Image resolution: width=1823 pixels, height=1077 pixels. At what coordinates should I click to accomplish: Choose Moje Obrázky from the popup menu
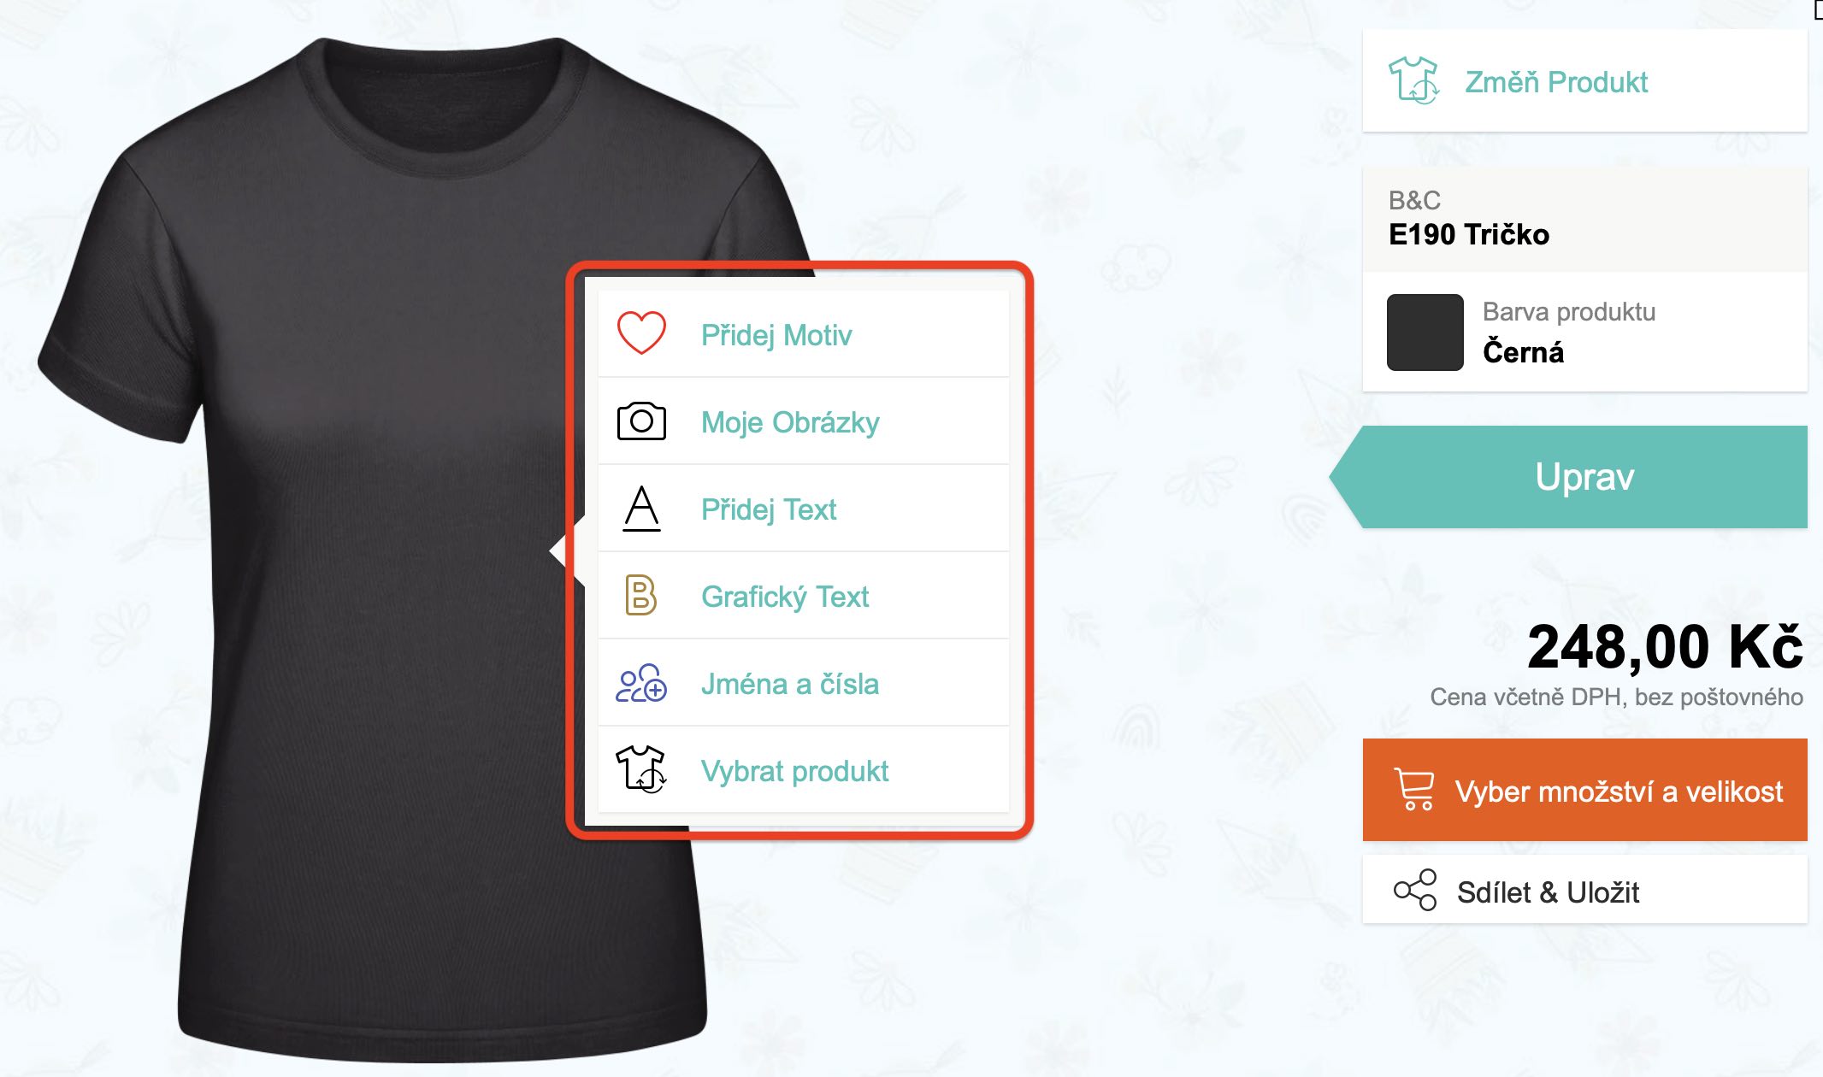tap(804, 421)
